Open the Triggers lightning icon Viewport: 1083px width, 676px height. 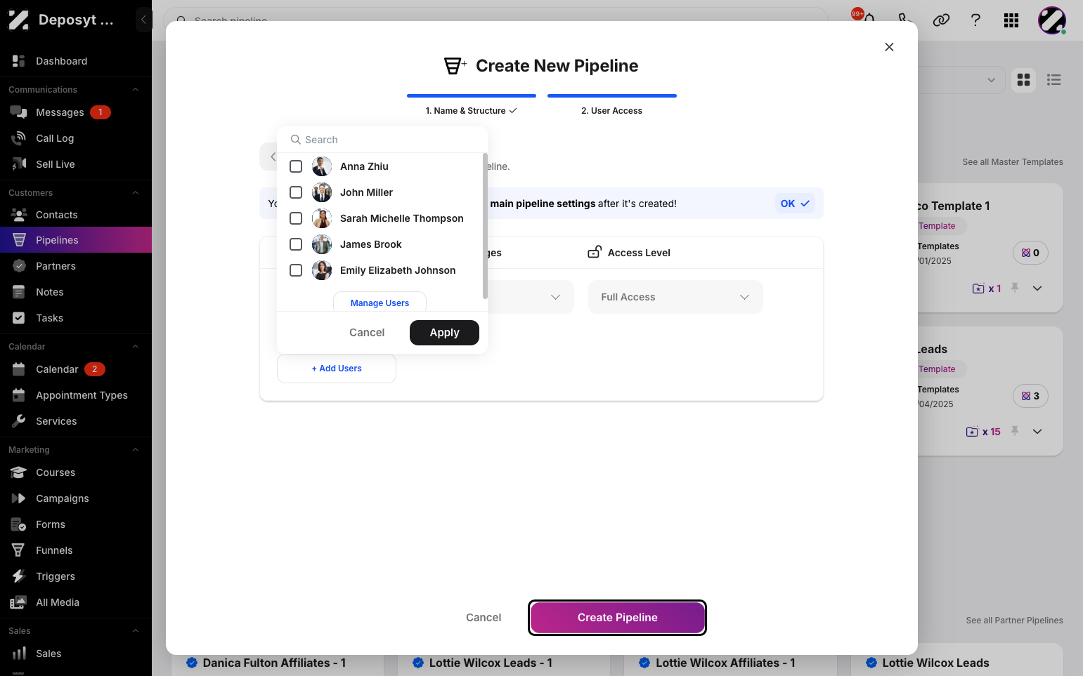(x=19, y=576)
